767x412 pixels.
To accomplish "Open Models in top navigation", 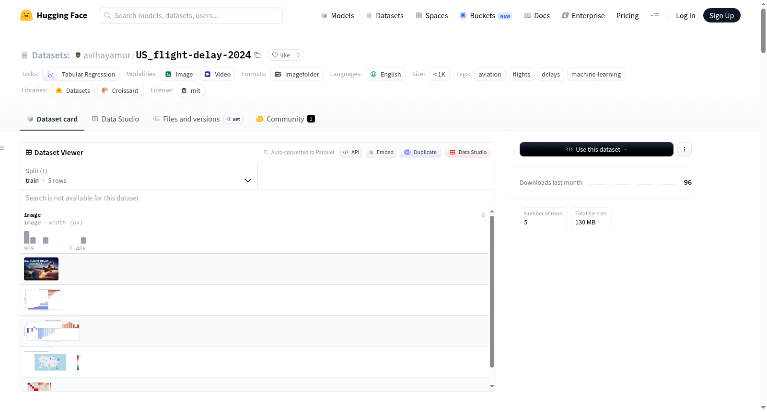I will (337, 15).
